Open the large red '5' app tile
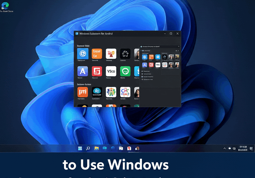 tap(97, 71)
